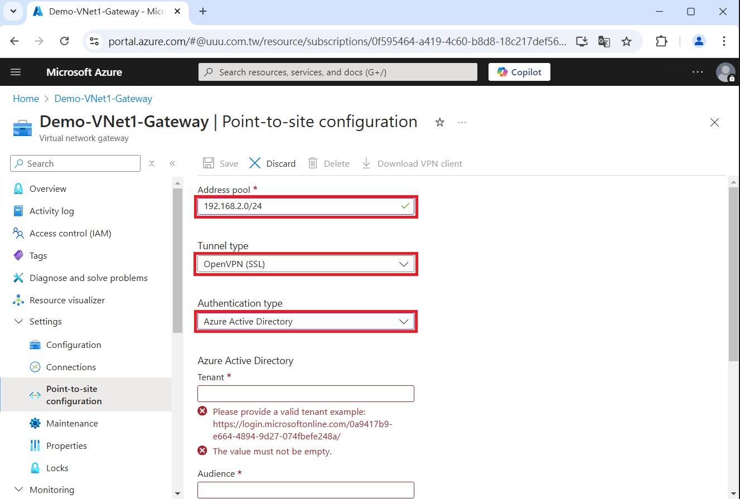740x499 pixels.
Task: Open the tab search dropdown
Action: (x=13, y=11)
